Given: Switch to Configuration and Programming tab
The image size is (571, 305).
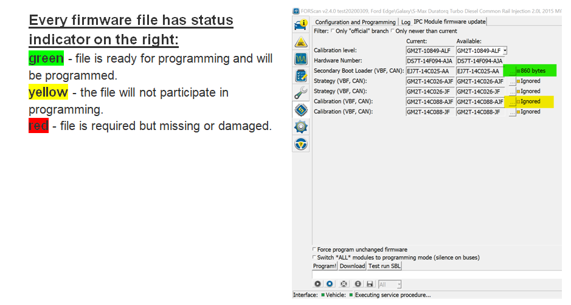Looking at the screenshot, I should pos(355,22).
